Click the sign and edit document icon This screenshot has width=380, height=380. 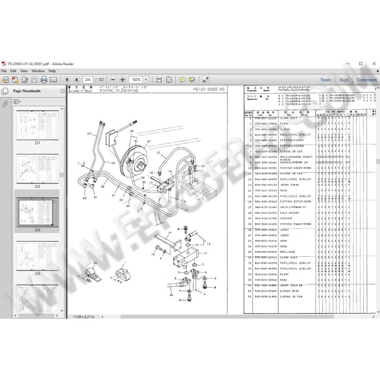pos(25,79)
